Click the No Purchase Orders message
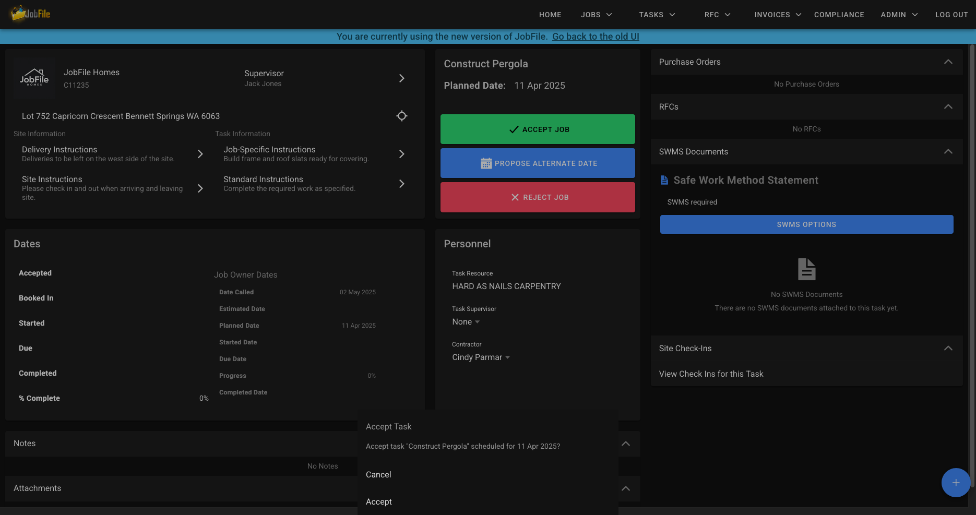The image size is (976, 515). tap(806, 84)
